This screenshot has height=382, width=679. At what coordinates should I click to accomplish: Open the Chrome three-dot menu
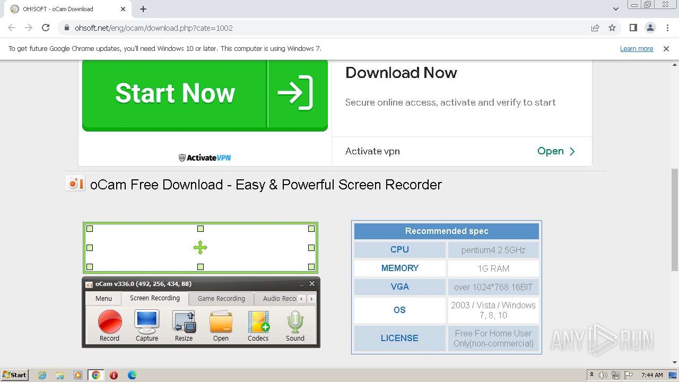point(667,28)
